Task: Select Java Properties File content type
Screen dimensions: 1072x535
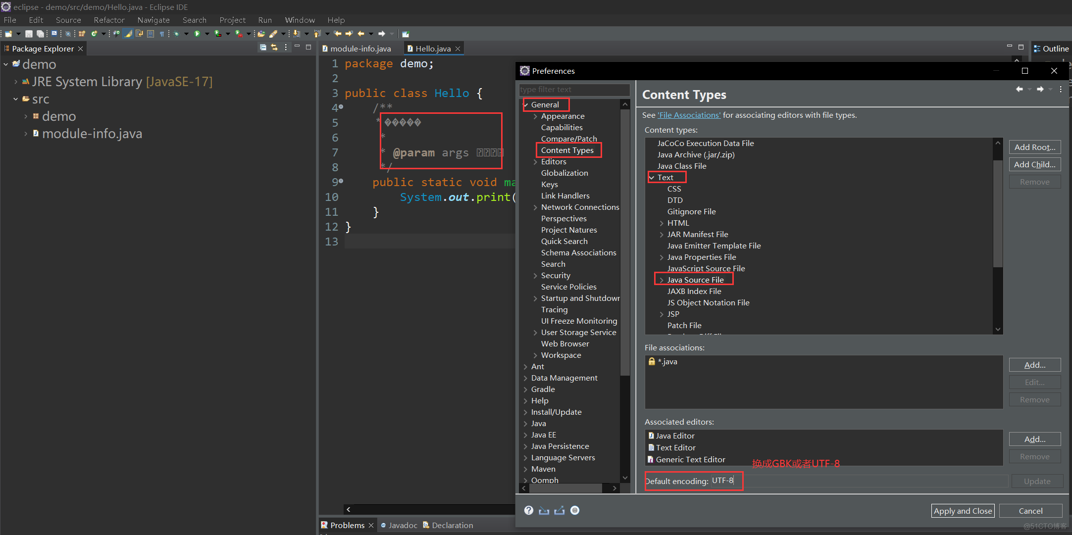Action: pos(702,257)
